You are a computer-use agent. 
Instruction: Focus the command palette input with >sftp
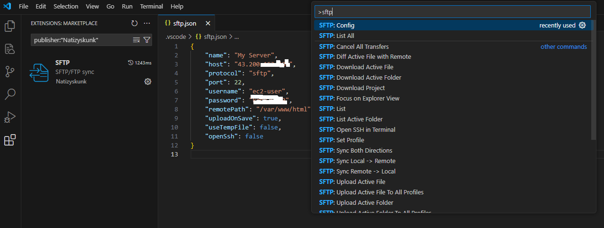452,11
